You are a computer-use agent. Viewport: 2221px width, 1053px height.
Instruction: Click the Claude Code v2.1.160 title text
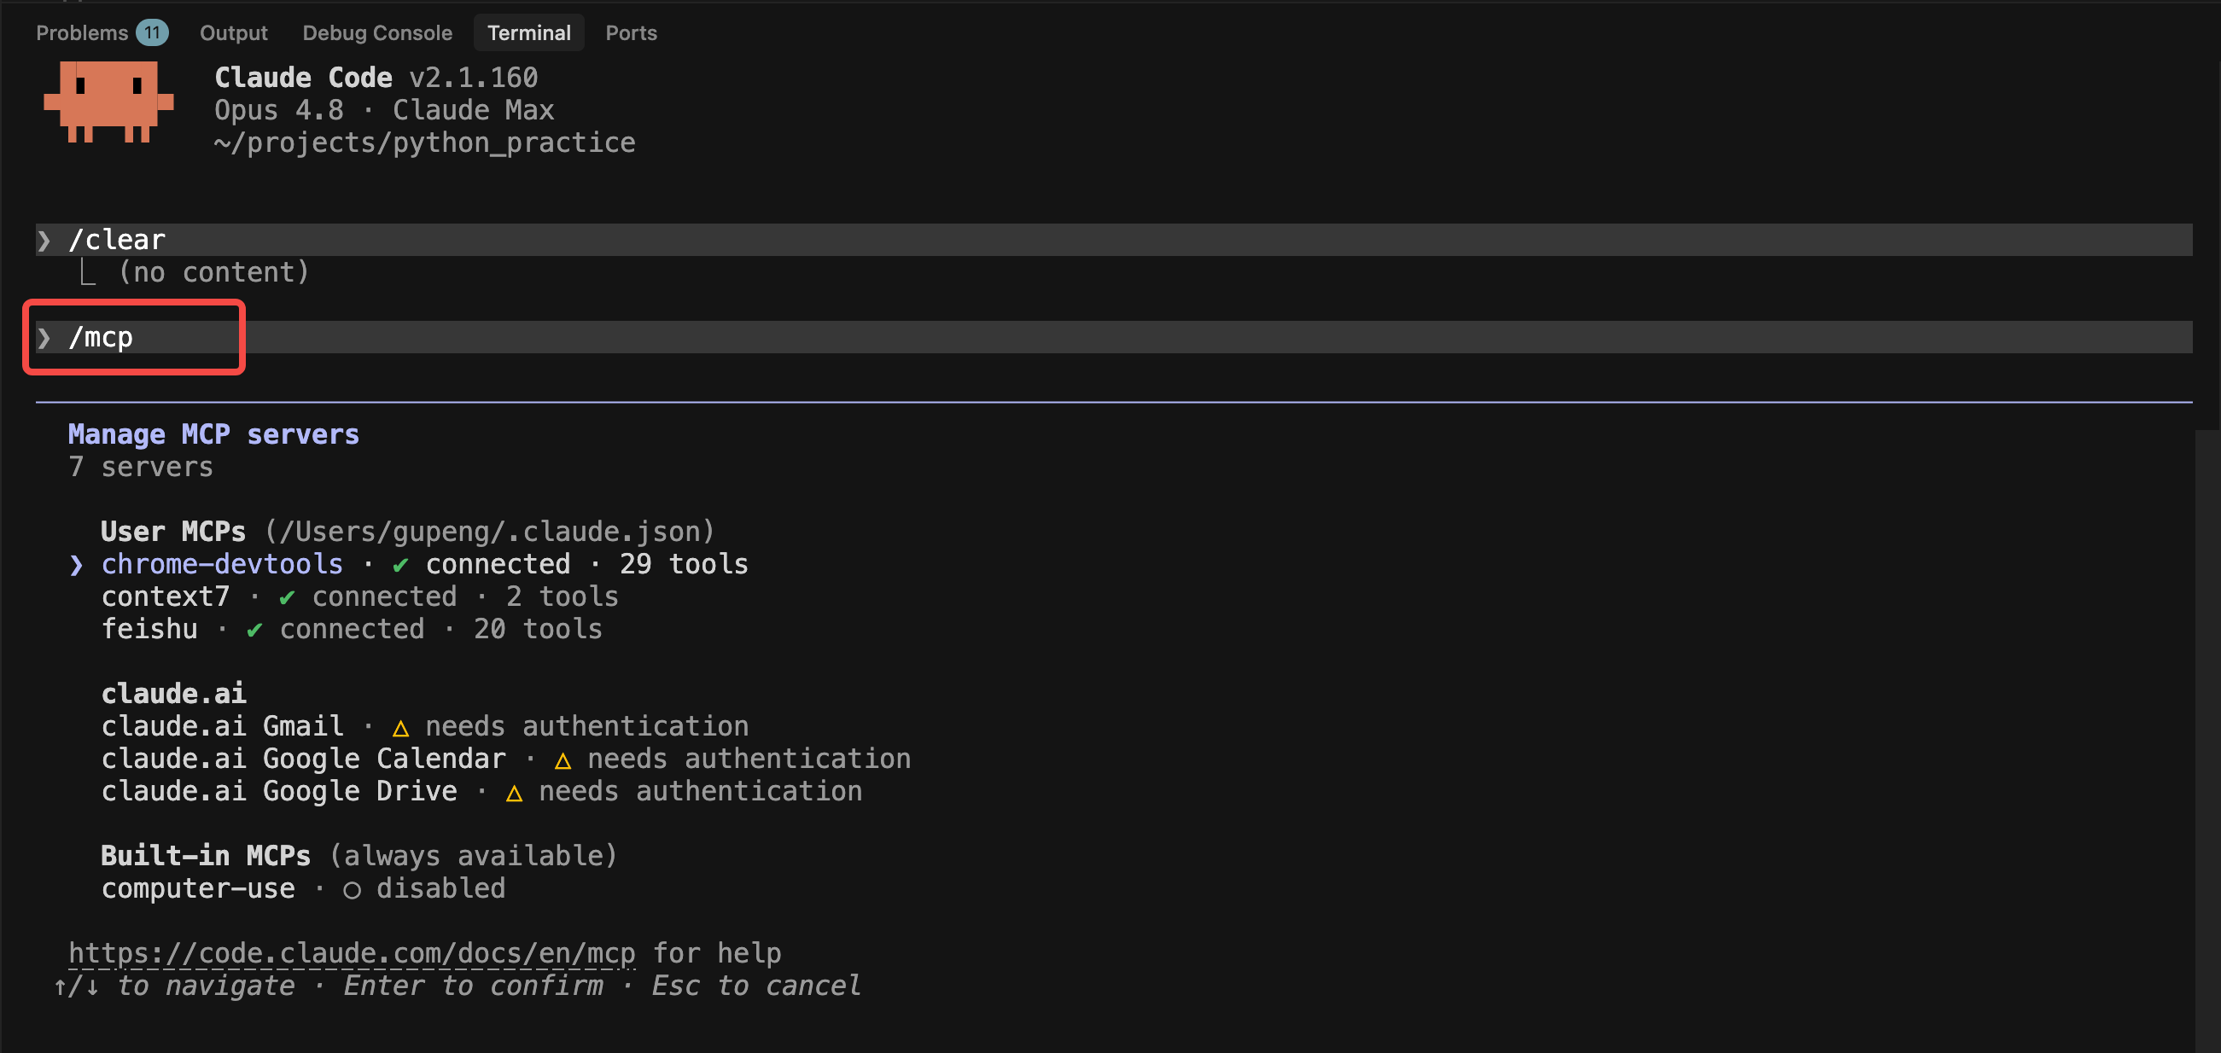coord(376,78)
